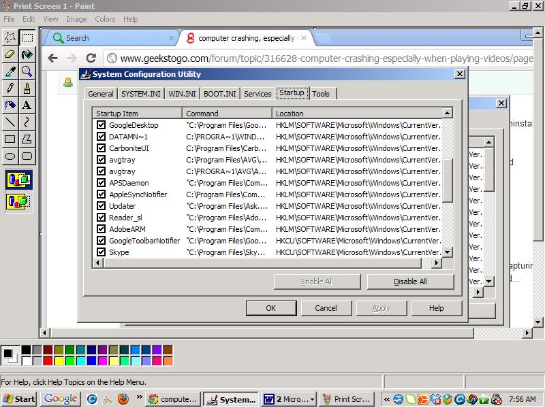Viewport: 545px width, 408px height.
Task: Open the File menu in Paint
Action: (9, 19)
